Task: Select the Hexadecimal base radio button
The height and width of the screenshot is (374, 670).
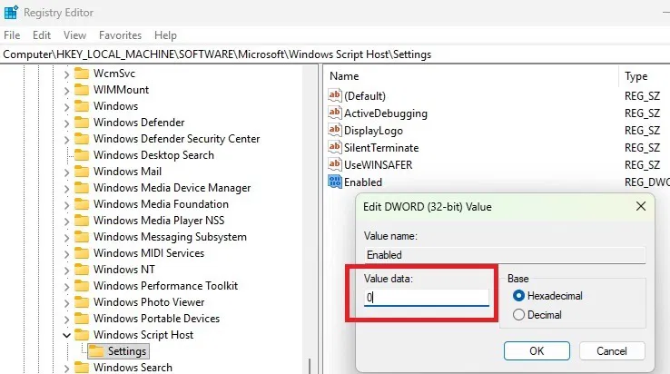Action: tap(519, 296)
